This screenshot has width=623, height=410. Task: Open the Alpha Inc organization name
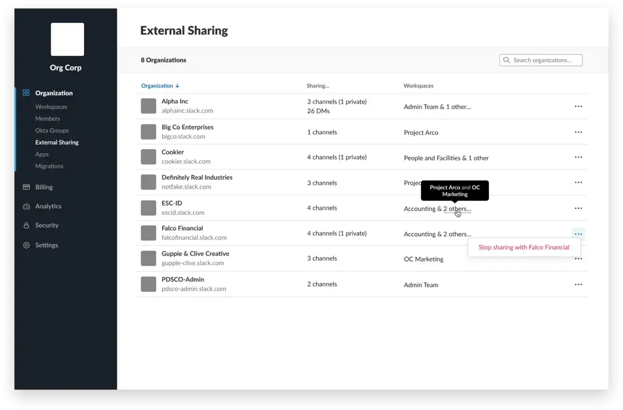click(175, 102)
